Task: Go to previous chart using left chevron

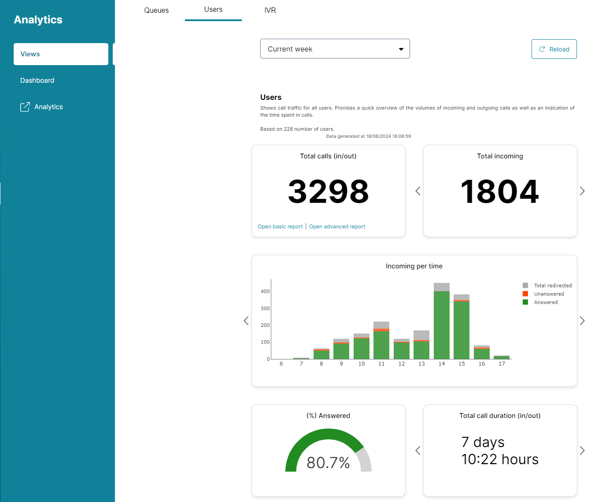Action: pyautogui.click(x=246, y=321)
